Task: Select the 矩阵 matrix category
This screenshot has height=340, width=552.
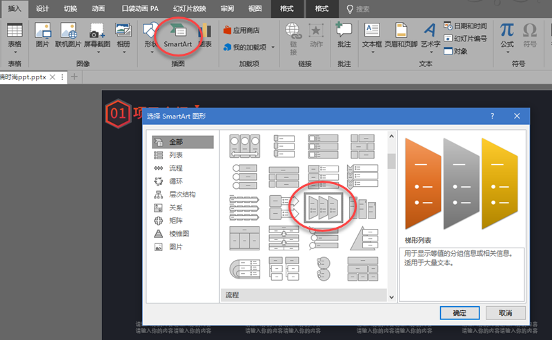Action: (x=183, y=221)
